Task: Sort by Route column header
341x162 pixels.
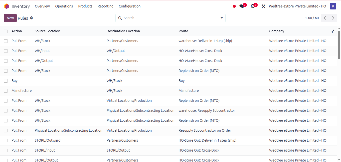Action: tap(183, 31)
